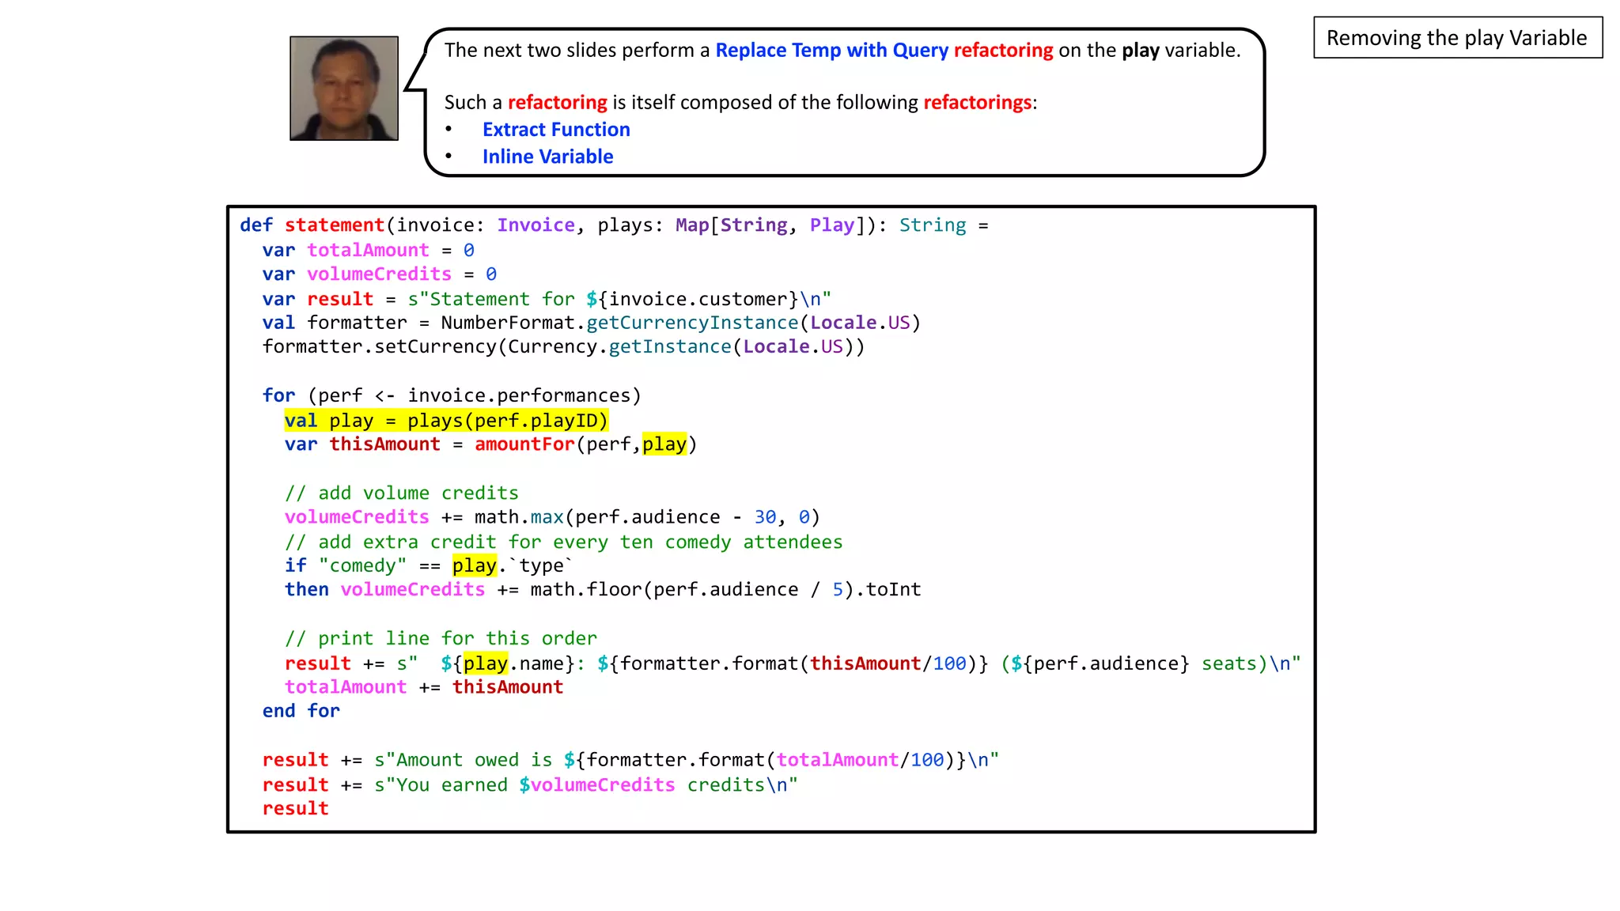The height and width of the screenshot is (911, 1620).
Task: Click the 'Inline Variable' bullet item
Action: pyautogui.click(x=547, y=157)
